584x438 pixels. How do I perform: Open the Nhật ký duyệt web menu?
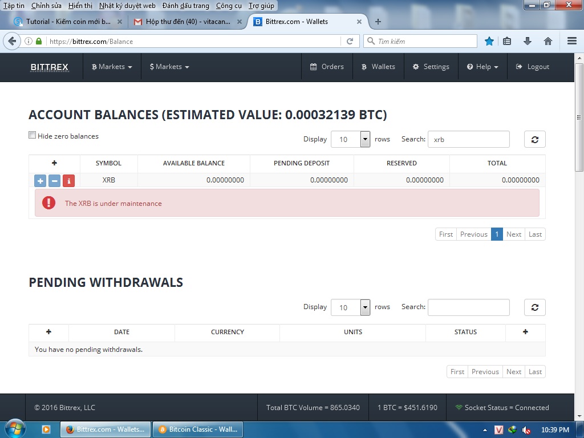tap(127, 6)
